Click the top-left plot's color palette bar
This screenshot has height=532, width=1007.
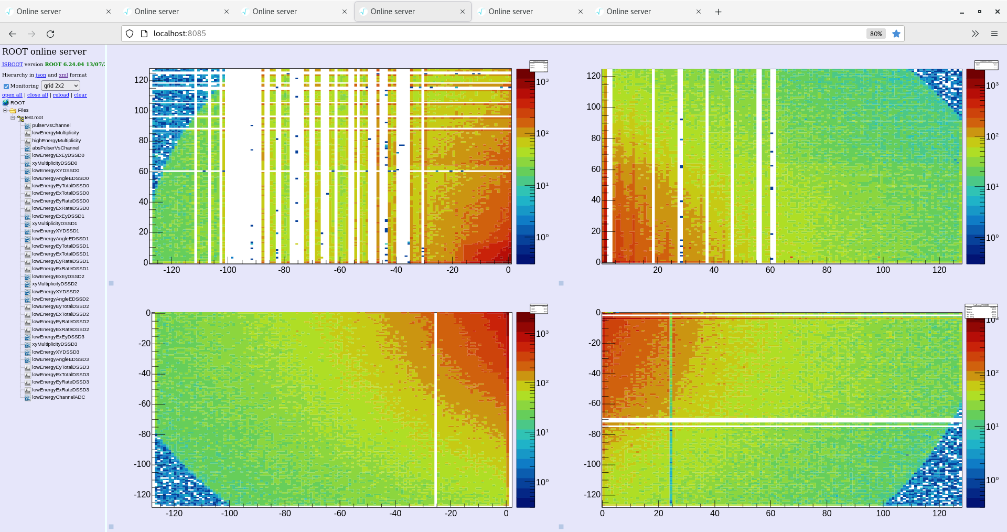click(x=525, y=166)
